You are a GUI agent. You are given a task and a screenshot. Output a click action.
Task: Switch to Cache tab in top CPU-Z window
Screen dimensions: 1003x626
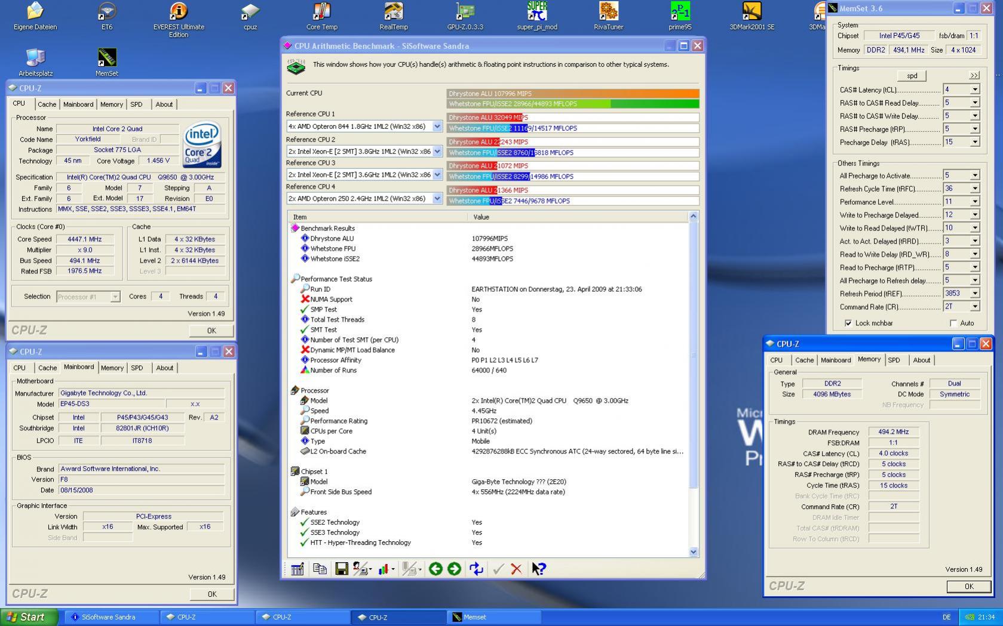tap(47, 104)
